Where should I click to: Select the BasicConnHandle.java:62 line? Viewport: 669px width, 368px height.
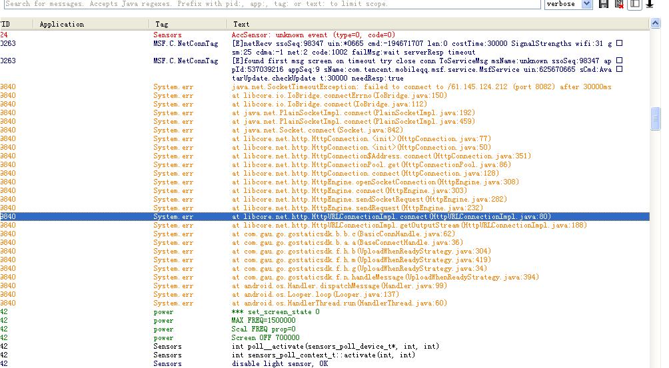click(x=325, y=234)
